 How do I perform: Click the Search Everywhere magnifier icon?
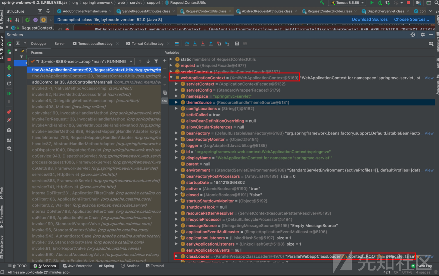(x=436, y=3)
